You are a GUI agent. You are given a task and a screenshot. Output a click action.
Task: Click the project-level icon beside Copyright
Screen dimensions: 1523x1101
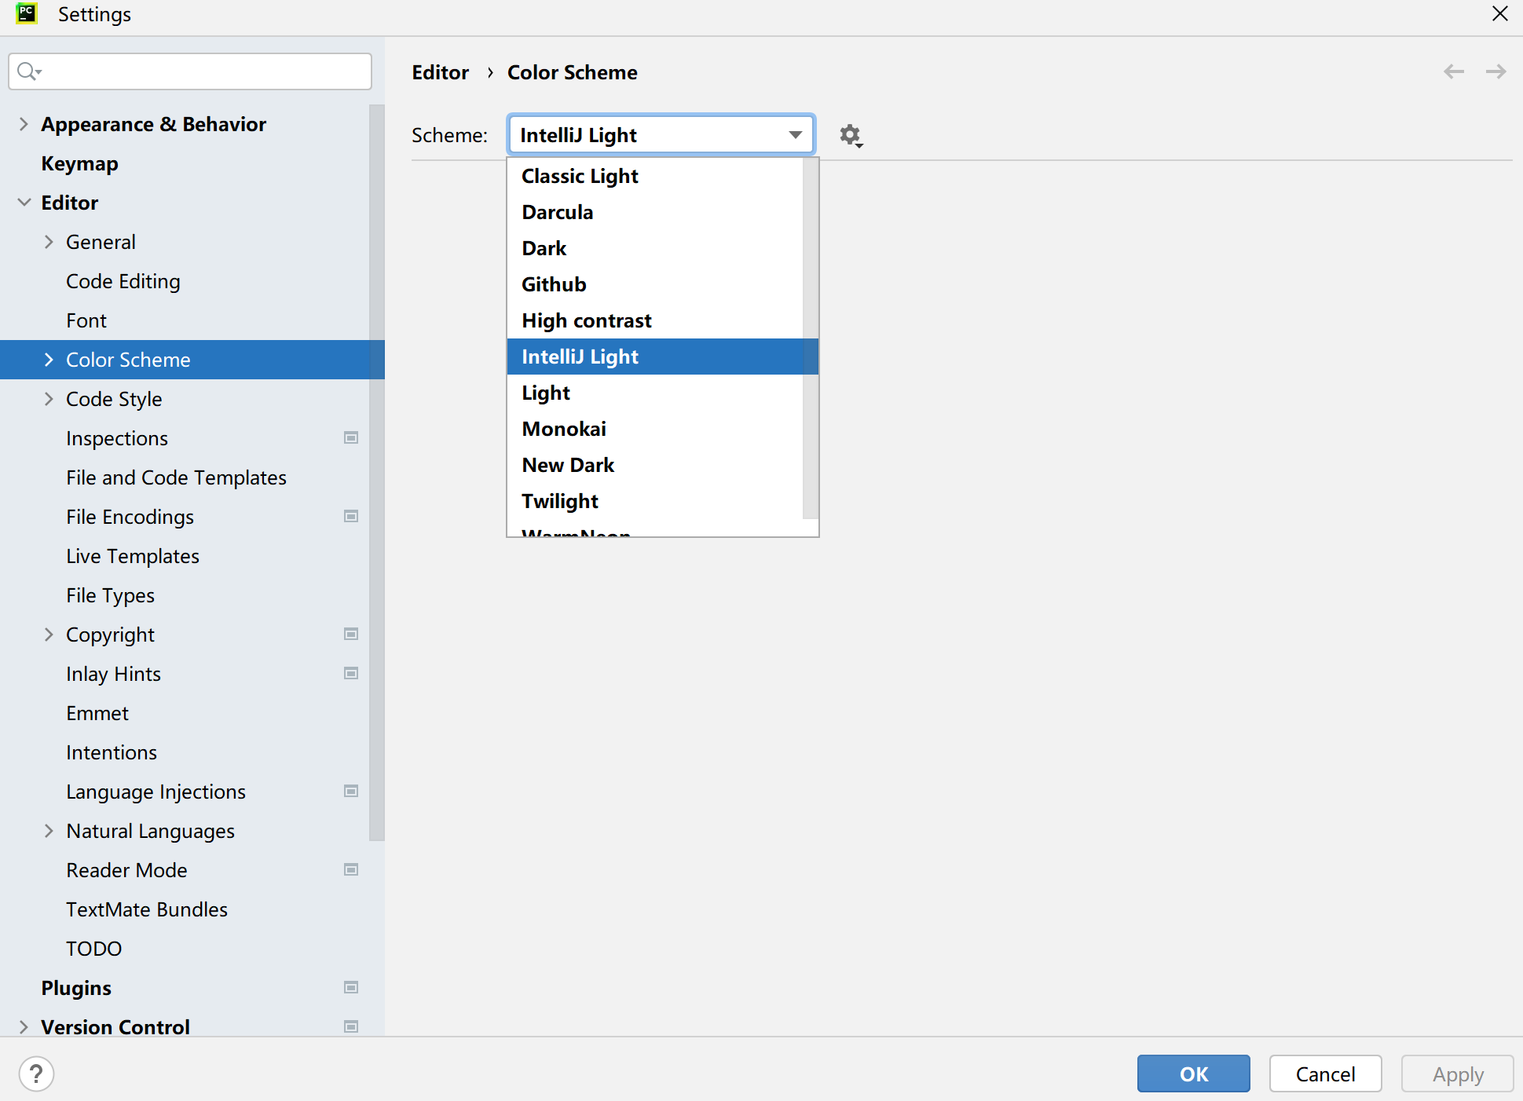pyautogui.click(x=351, y=634)
